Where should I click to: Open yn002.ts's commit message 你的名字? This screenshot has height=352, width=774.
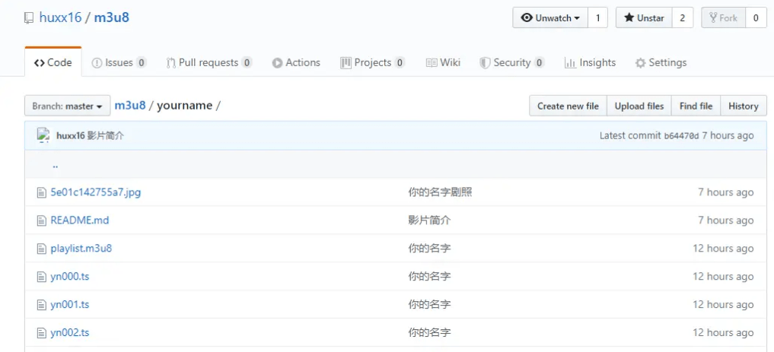point(429,333)
